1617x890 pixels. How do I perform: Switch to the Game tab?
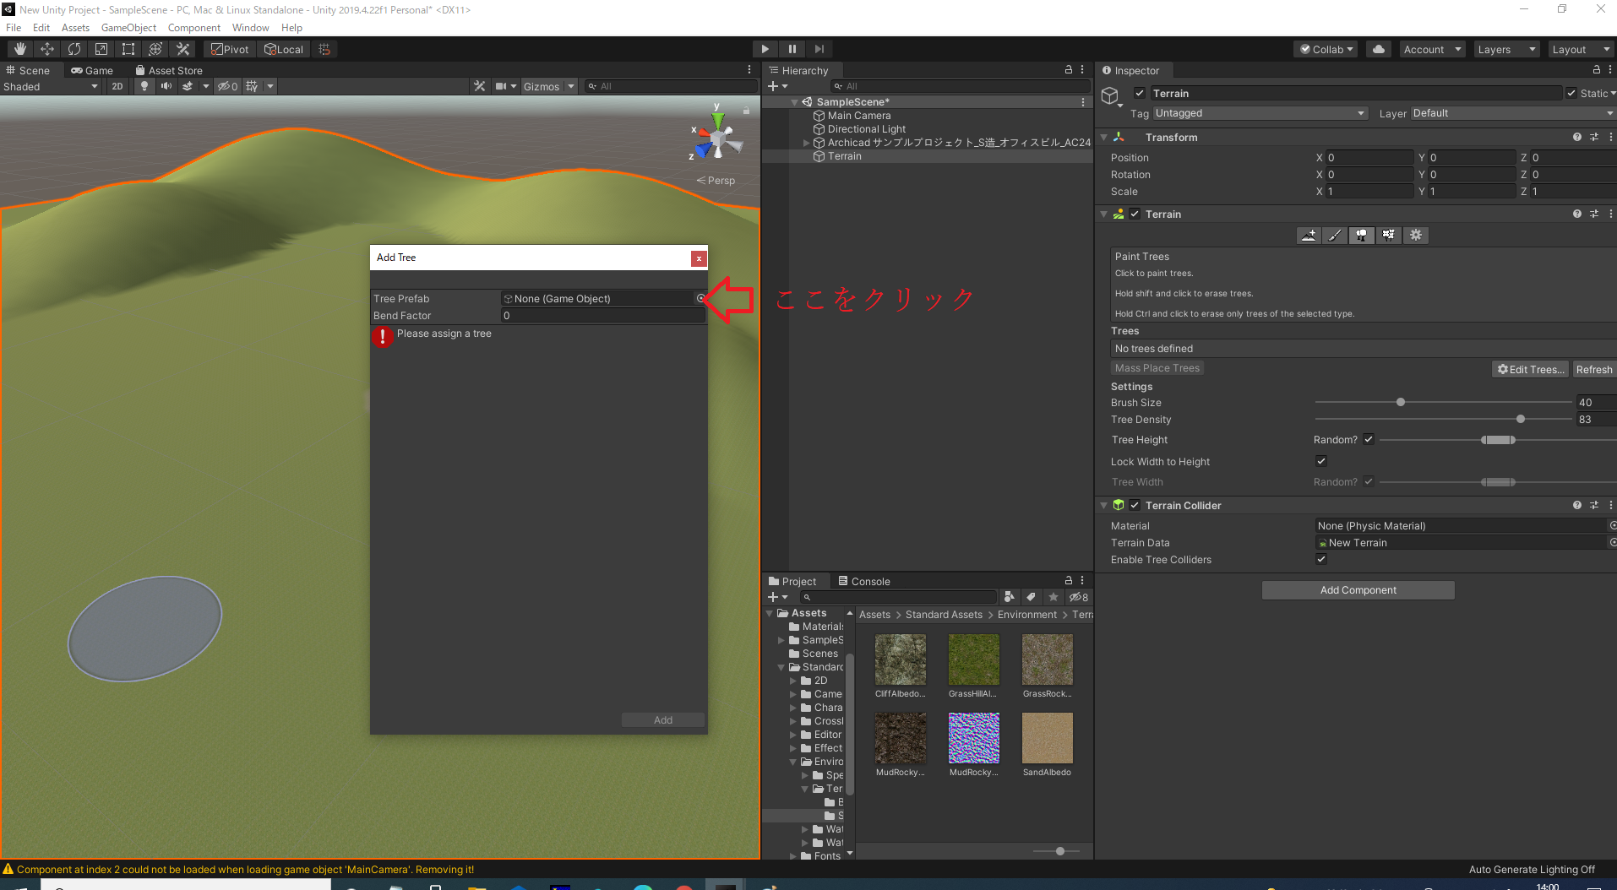coord(92,70)
